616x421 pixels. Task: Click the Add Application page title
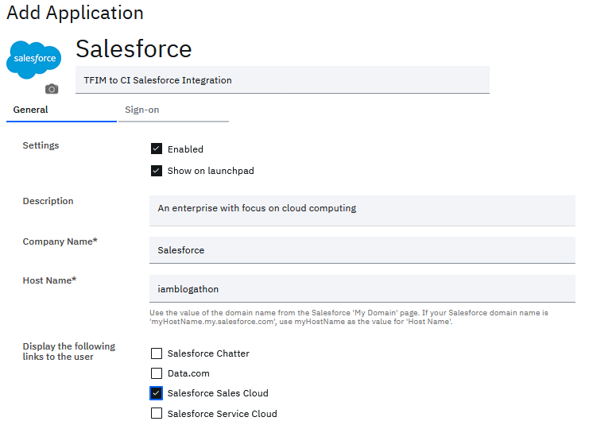pyautogui.click(x=75, y=13)
